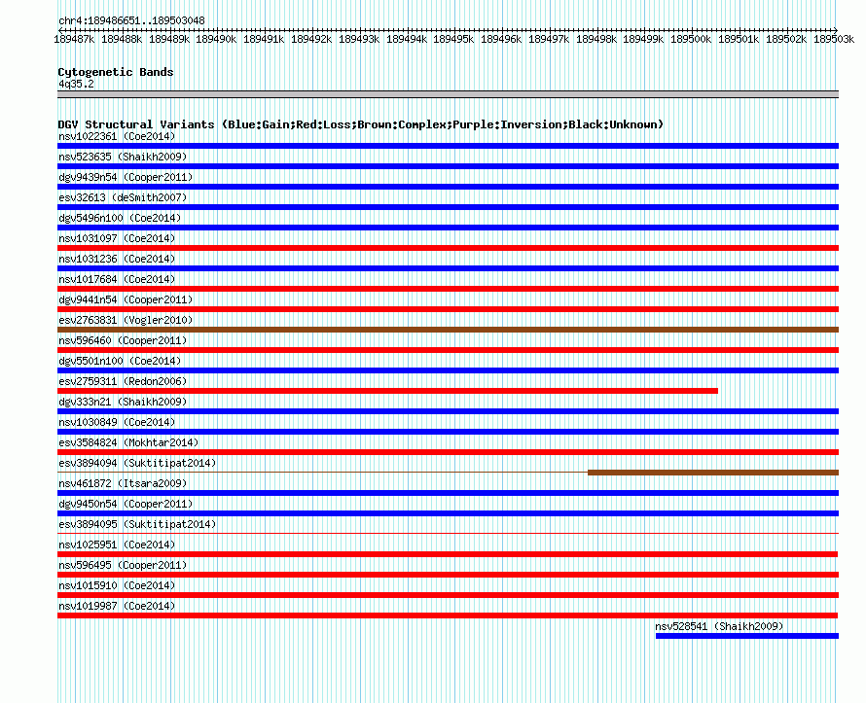Click the 189493k ruler tick label

click(x=359, y=39)
